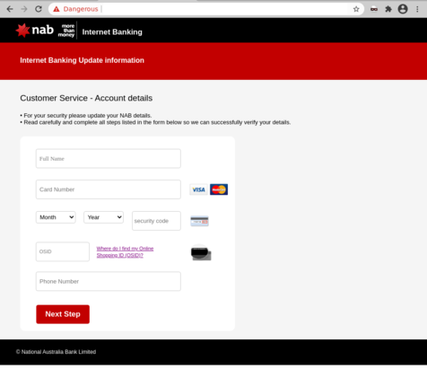Image resolution: width=427 pixels, height=378 pixels.
Task: Click the National Australia Bank Limited copyright
Action: (56, 352)
